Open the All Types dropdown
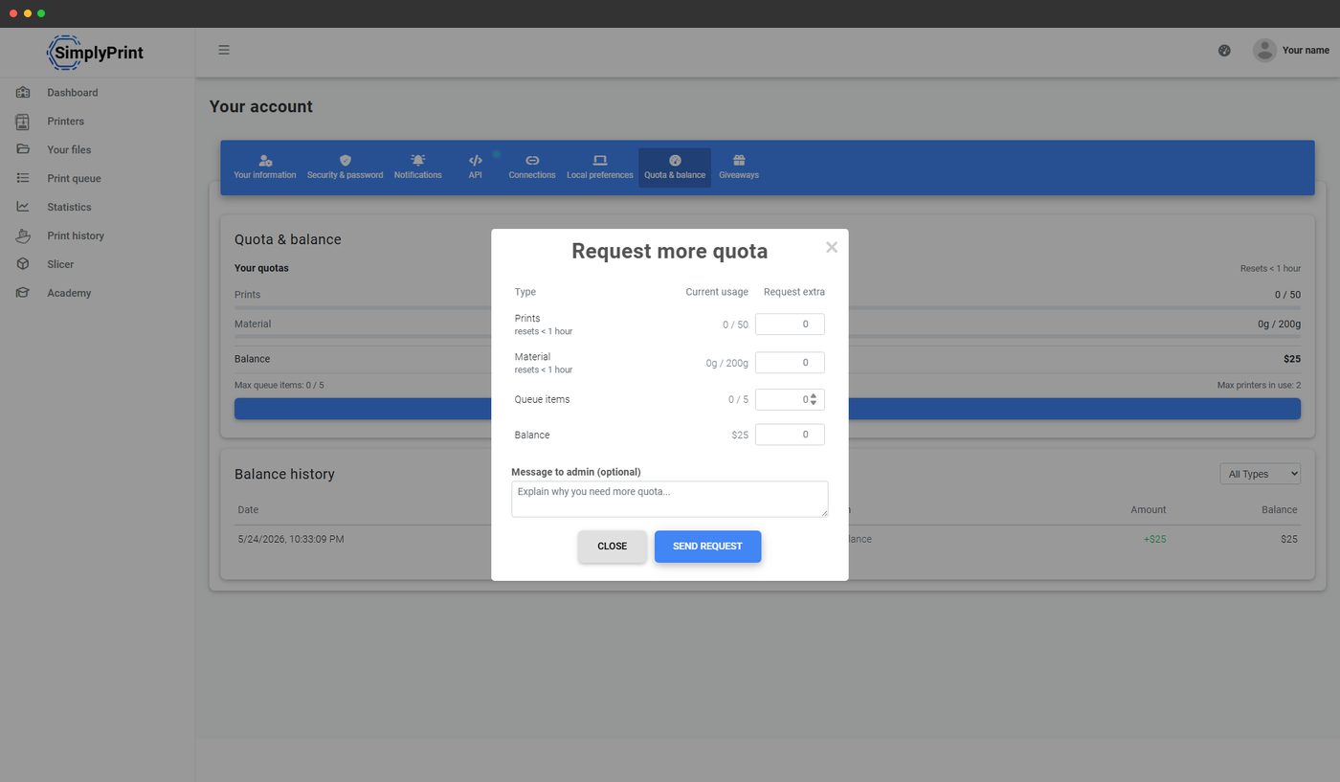This screenshot has width=1340, height=782. [1260, 474]
